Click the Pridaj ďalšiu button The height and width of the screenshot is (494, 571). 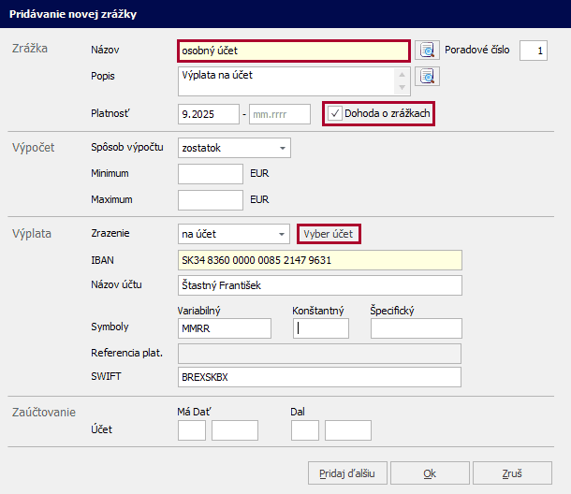click(x=346, y=473)
